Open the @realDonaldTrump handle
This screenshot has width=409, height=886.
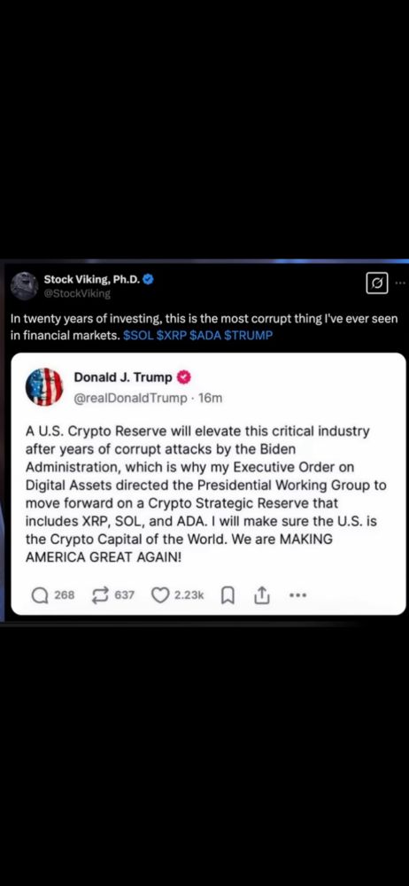130,399
